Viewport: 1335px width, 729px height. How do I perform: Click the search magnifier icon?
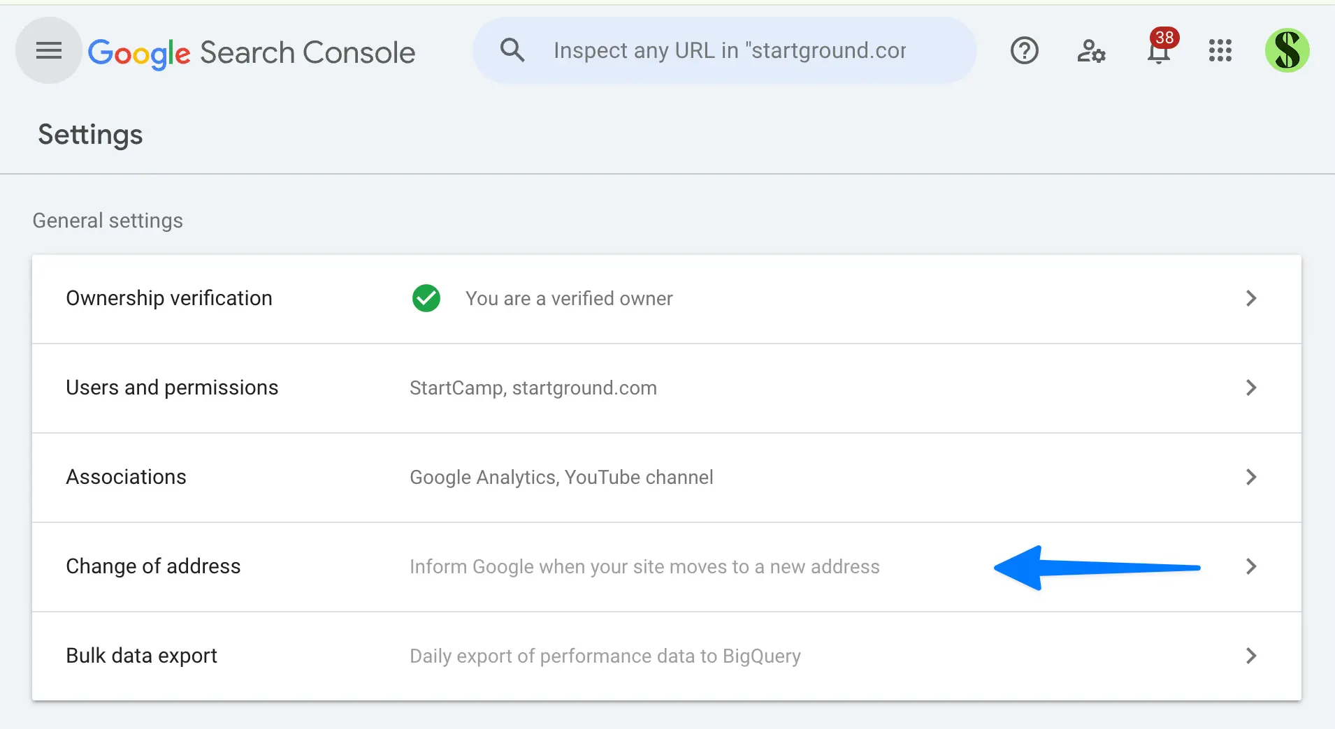point(512,50)
